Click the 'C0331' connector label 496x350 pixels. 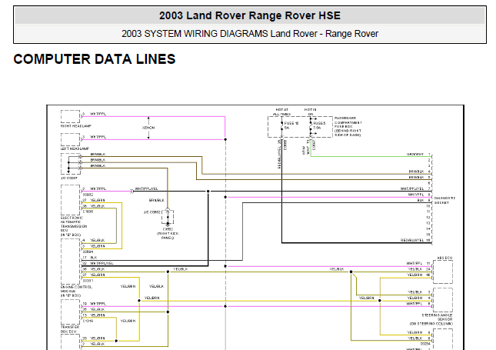coord(88,281)
